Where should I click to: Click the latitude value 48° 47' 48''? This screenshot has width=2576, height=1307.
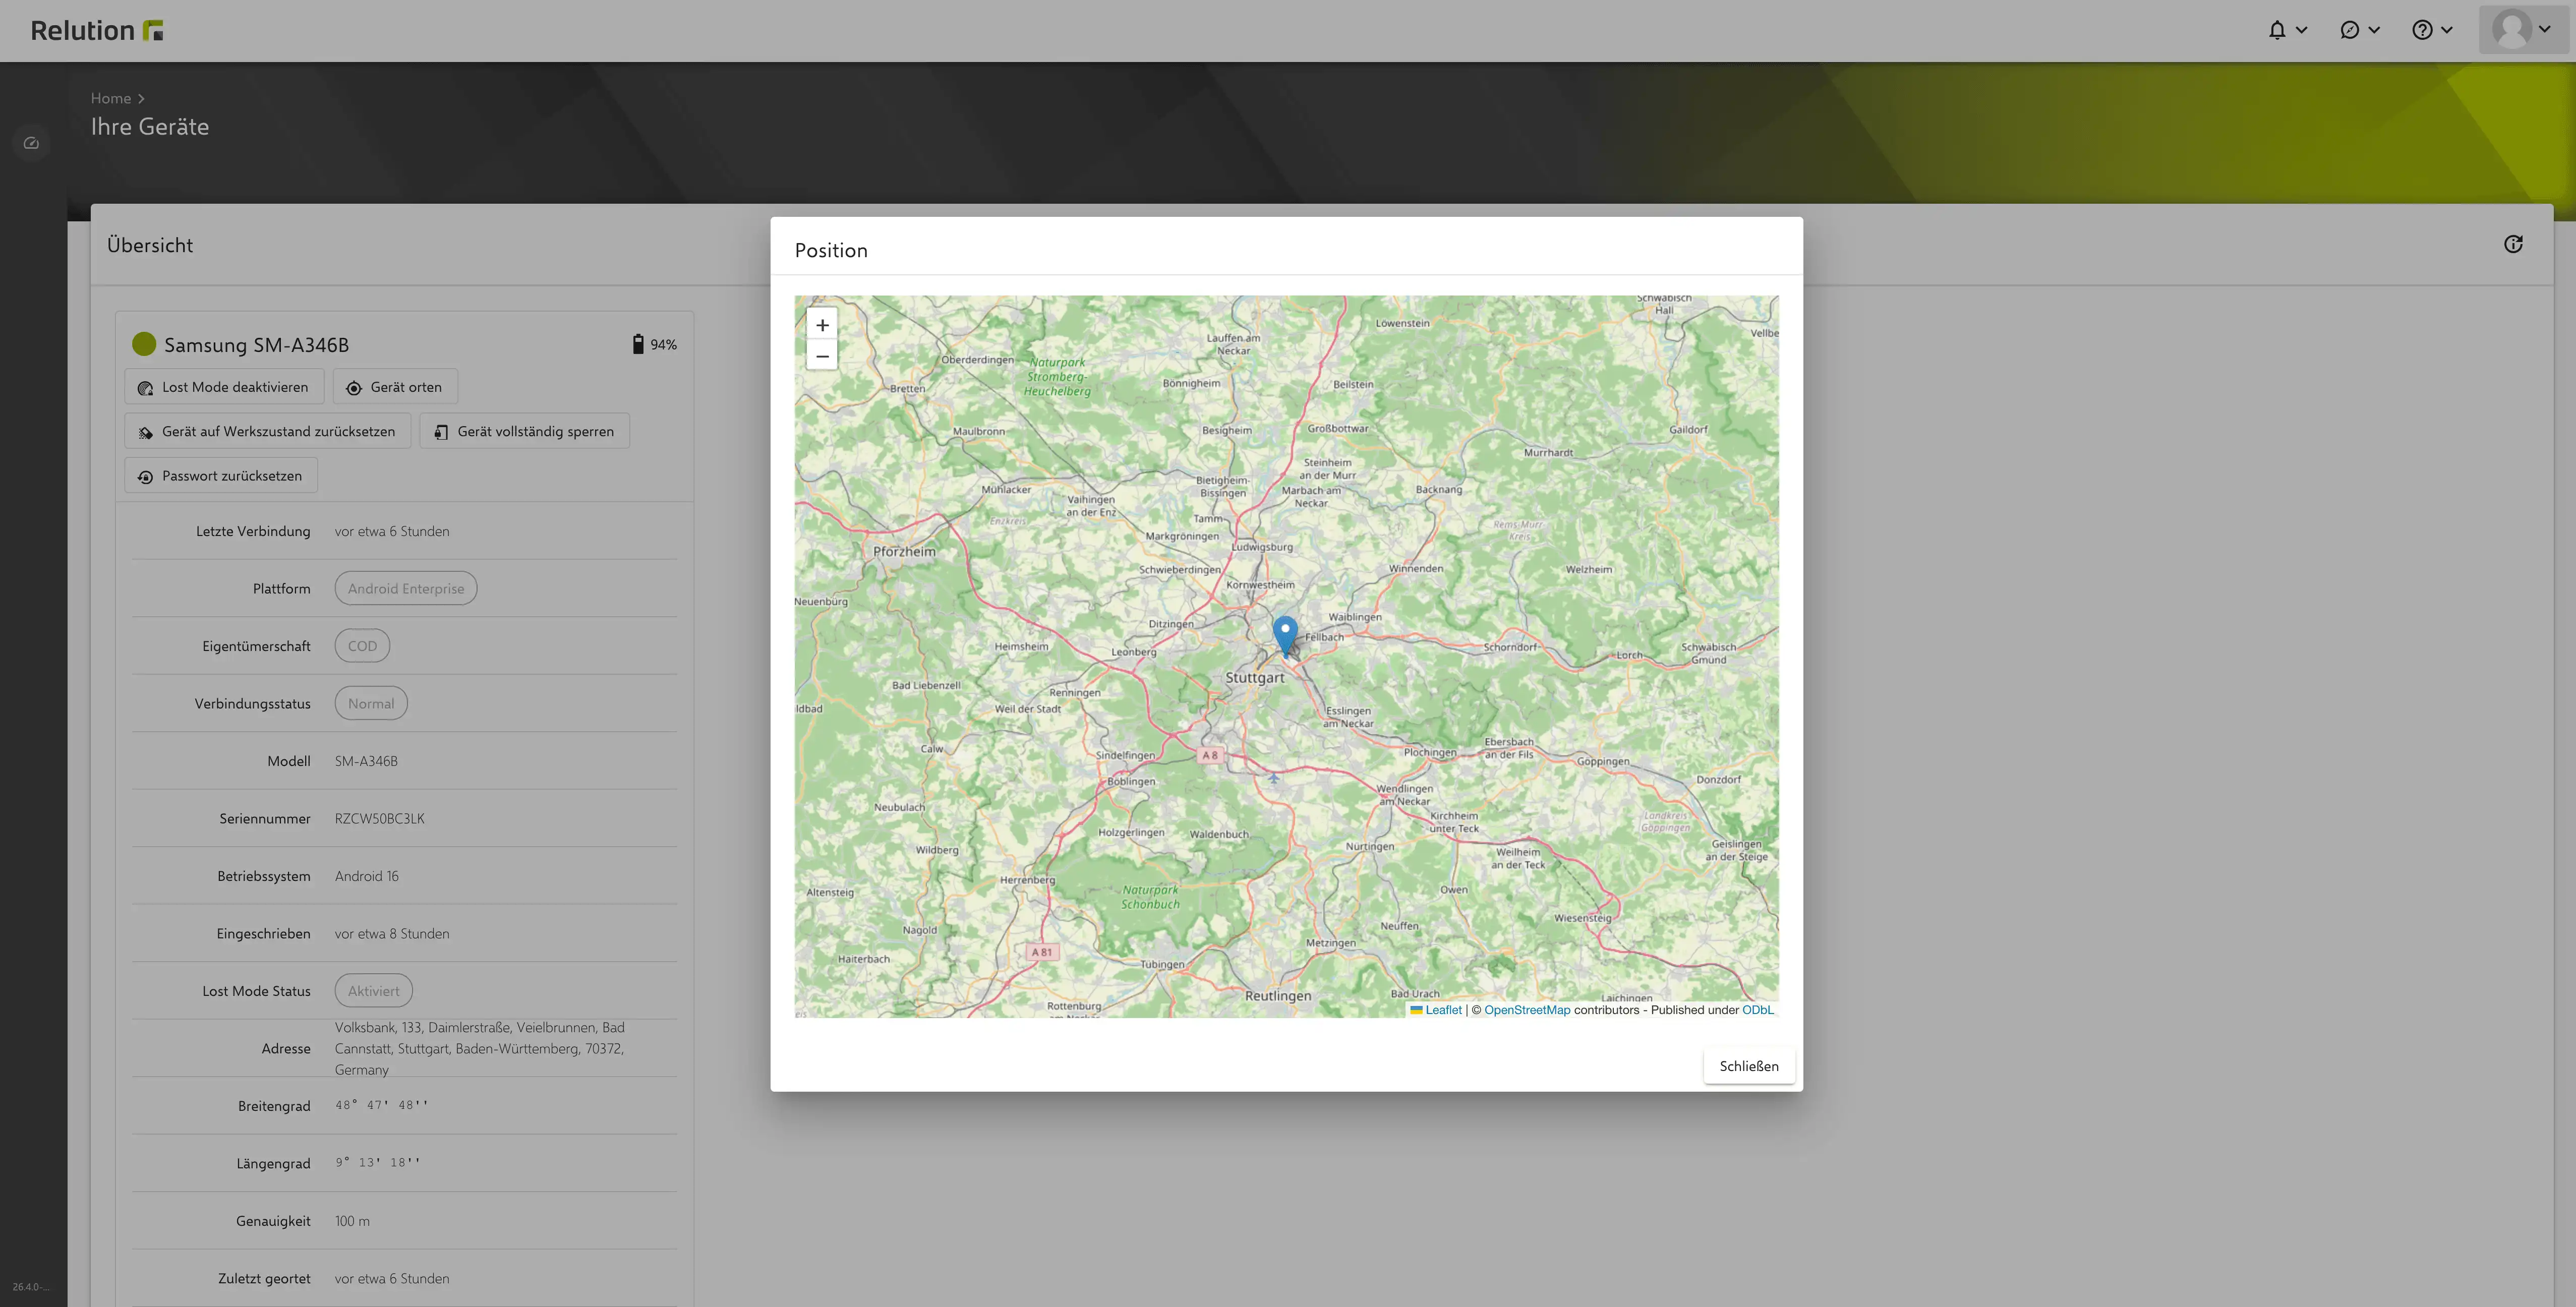[x=381, y=1105]
